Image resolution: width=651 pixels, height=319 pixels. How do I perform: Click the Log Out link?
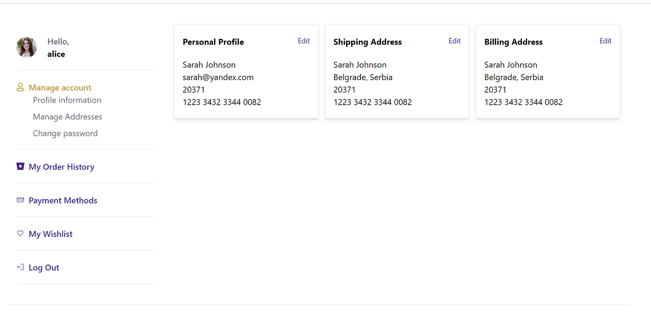coord(44,268)
